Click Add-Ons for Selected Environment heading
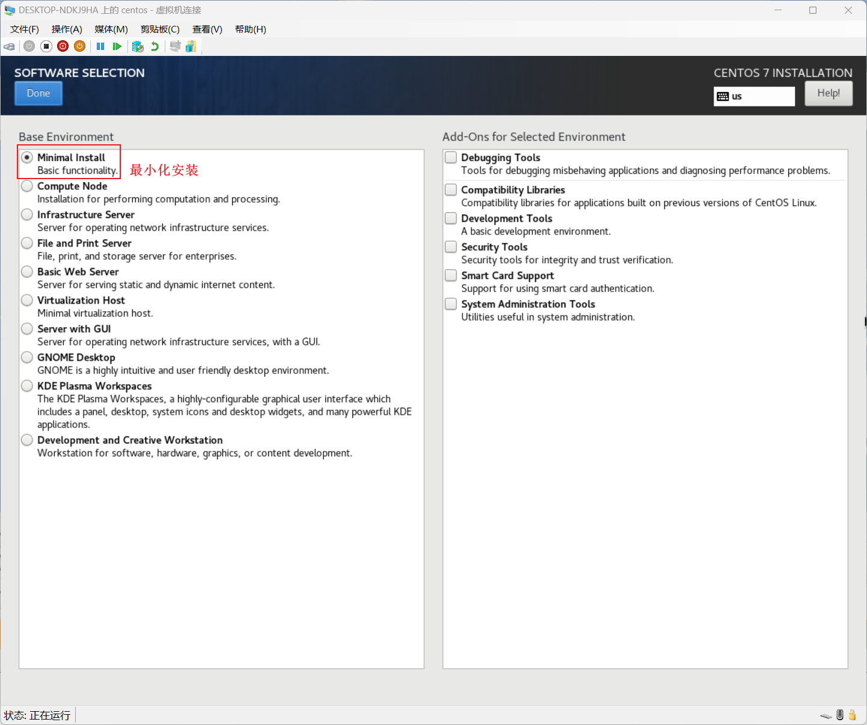The image size is (867, 725). tap(534, 136)
